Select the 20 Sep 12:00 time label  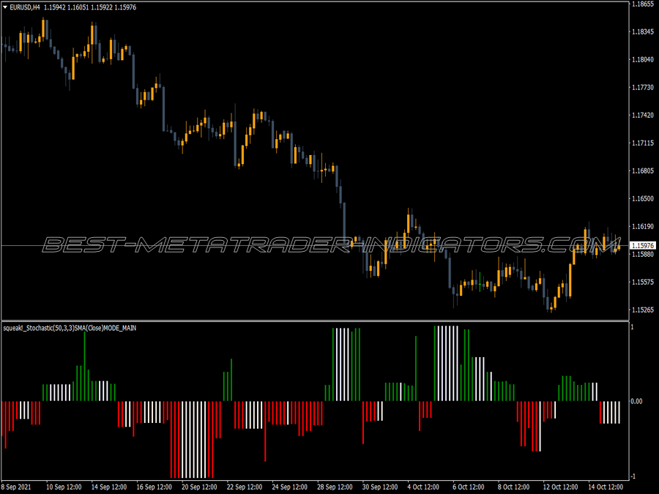tap(199, 487)
